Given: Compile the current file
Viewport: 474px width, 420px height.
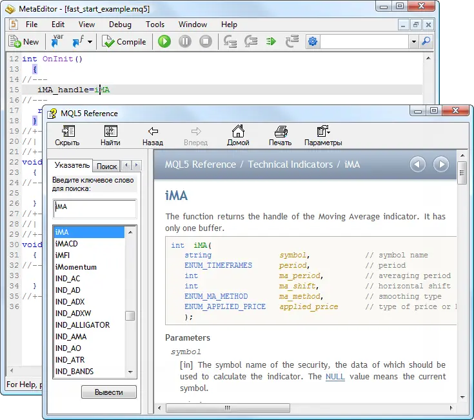Looking at the screenshot, I should click(124, 42).
